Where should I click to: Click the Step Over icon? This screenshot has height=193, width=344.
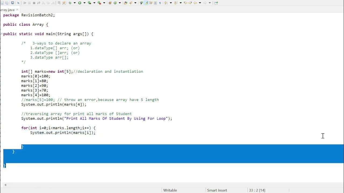pos(48,3)
